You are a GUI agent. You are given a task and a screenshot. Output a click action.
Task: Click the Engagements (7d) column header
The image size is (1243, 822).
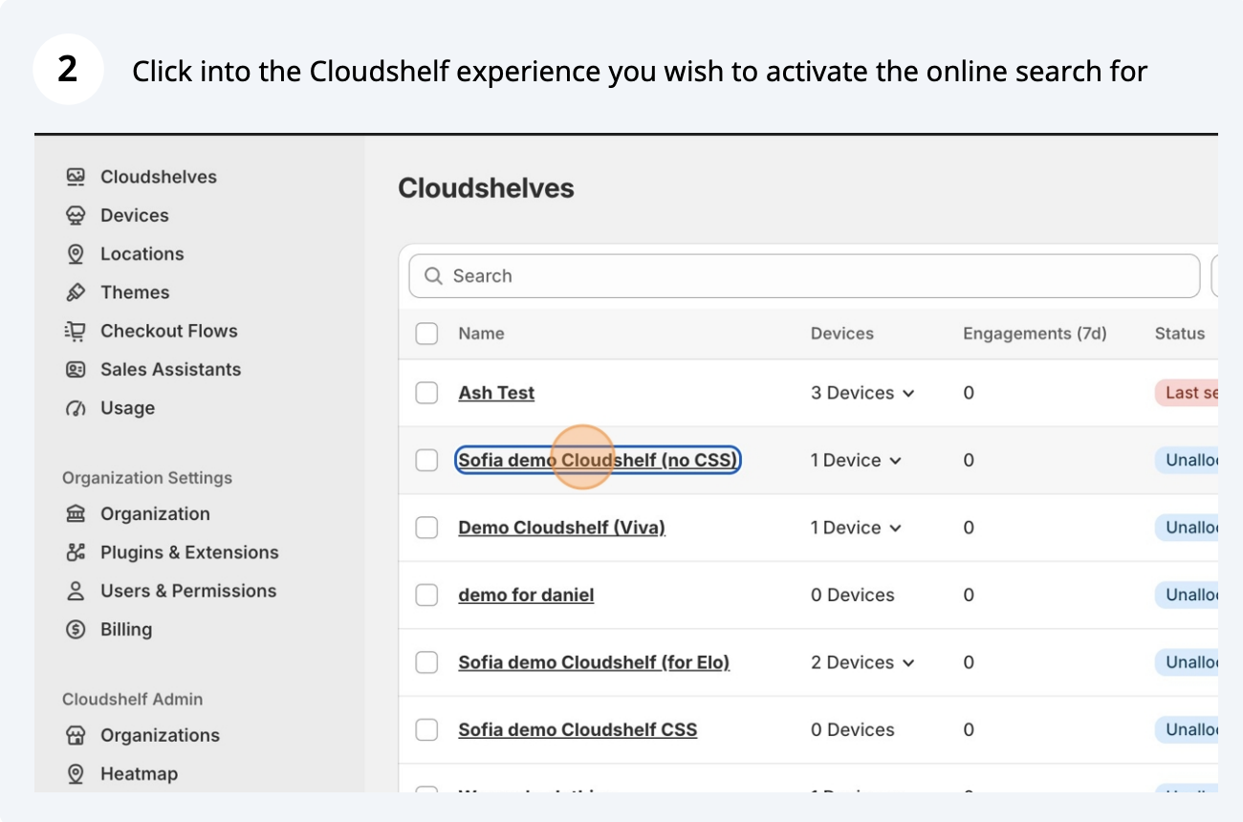point(1035,334)
